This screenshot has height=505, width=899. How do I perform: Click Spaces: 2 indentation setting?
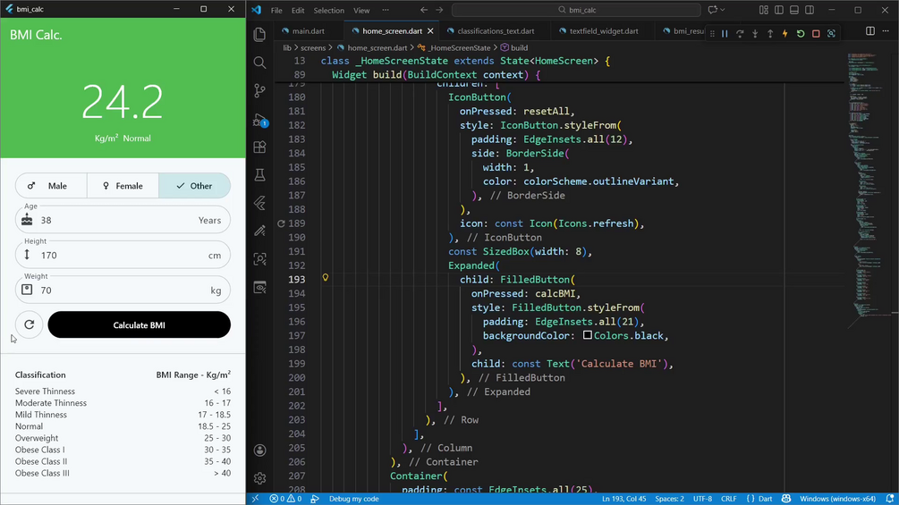coord(670,499)
